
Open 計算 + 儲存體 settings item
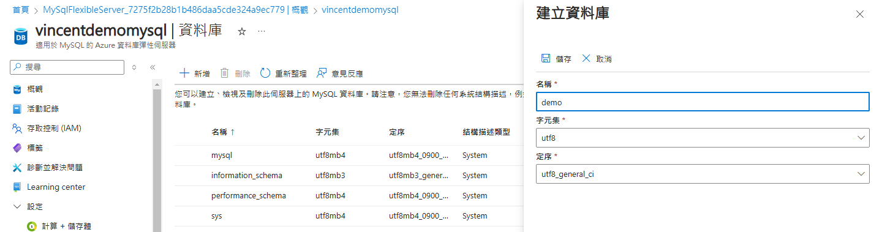coord(66,226)
